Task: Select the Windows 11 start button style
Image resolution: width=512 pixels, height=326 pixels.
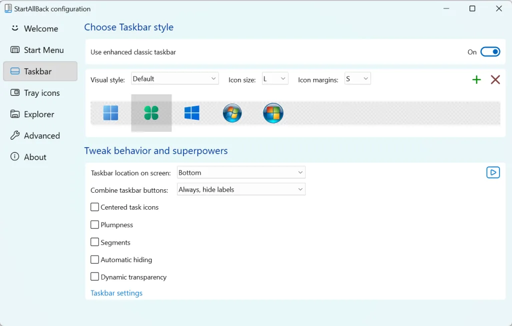Action: click(110, 113)
